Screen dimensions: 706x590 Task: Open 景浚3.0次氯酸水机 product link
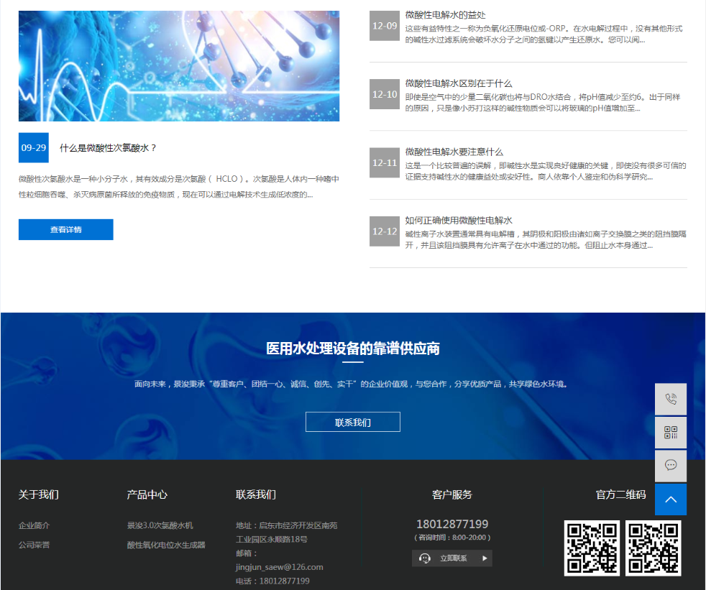click(160, 525)
